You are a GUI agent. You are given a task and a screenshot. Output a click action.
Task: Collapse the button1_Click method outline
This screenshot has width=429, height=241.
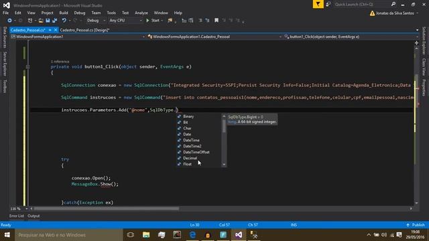tap(27, 67)
